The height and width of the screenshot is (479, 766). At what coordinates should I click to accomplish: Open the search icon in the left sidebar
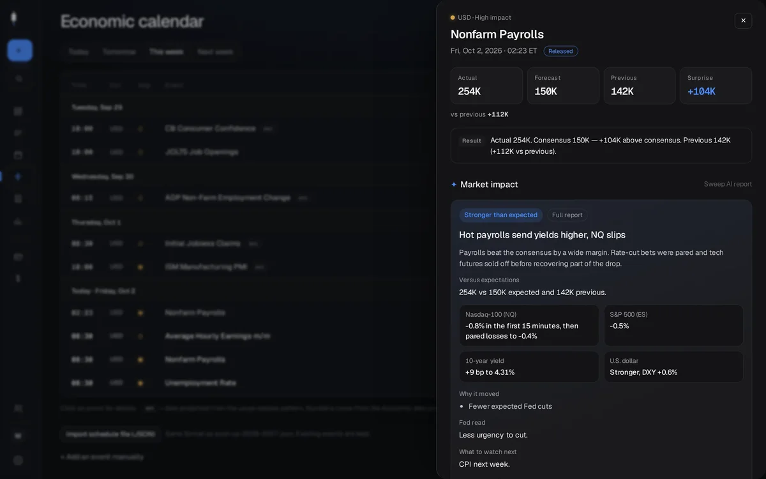[x=19, y=79]
